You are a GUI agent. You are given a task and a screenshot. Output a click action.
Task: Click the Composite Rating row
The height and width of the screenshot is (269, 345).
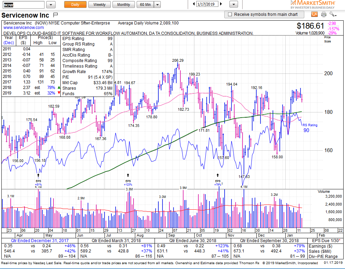click(87, 60)
